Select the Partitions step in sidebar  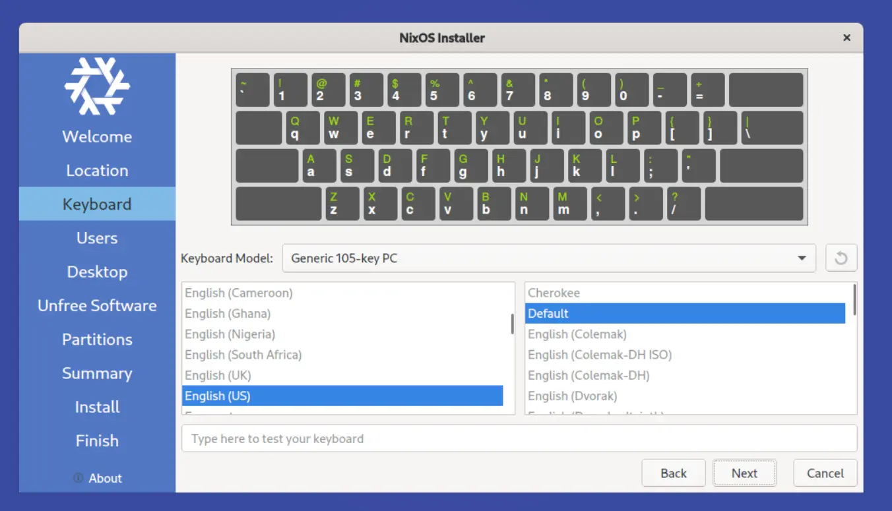point(97,340)
